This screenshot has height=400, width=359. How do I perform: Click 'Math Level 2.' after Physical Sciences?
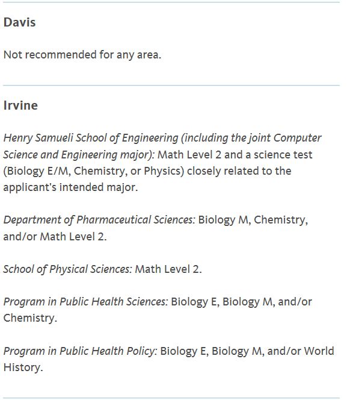pyautogui.click(x=168, y=269)
